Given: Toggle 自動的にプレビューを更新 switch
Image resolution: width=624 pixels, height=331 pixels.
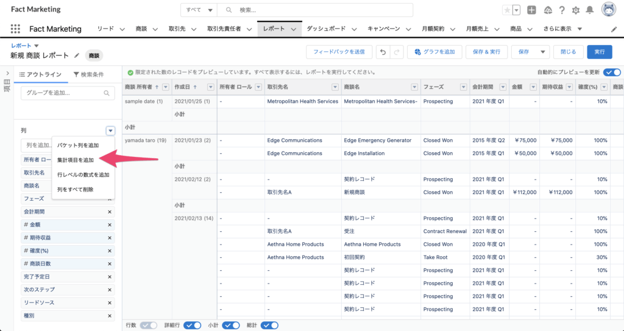Looking at the screenshot, I should tap(612, 72).
